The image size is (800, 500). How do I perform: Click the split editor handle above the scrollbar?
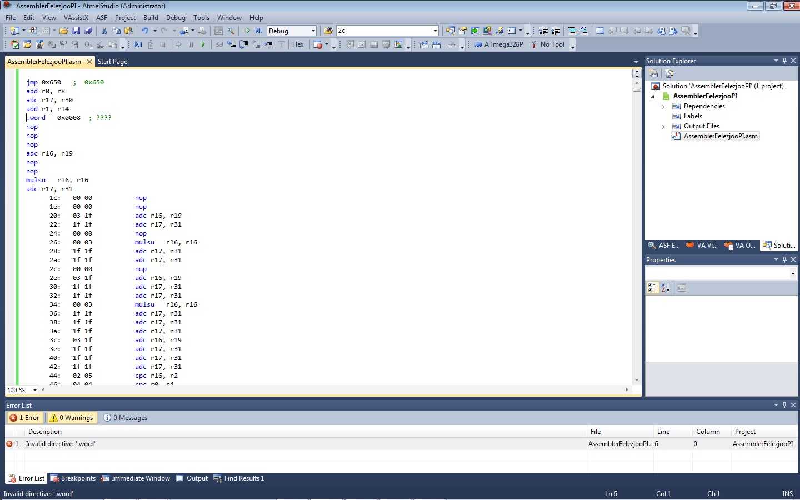point(637,73)
